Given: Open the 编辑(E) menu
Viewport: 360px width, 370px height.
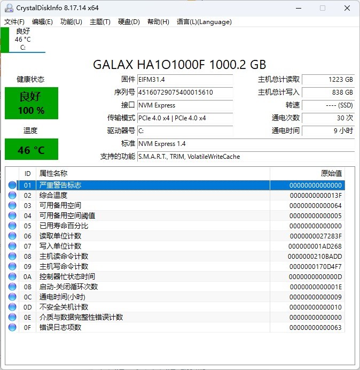Looking at the screenshot, I should tap(42, 22).
